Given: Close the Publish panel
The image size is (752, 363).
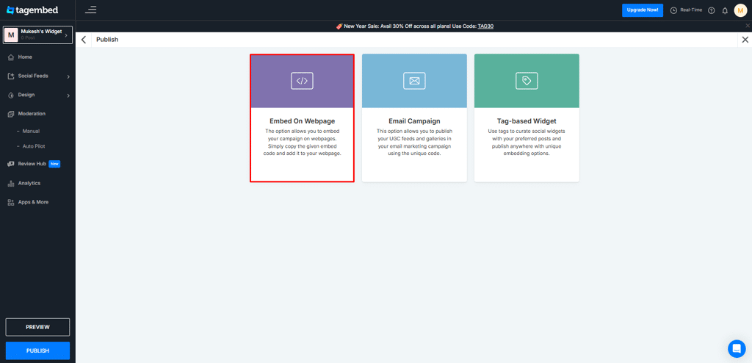Looking at the screenshot, I should [x=745, y=40].
